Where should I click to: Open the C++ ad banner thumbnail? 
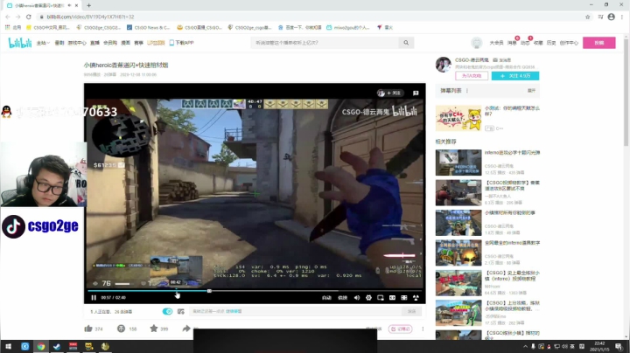[458, 118]
